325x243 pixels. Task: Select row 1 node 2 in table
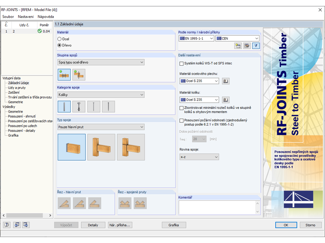[x=27, y=31]
